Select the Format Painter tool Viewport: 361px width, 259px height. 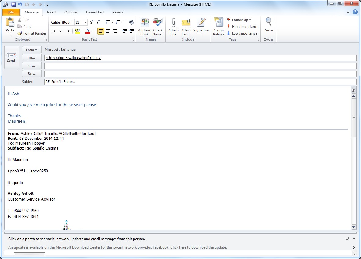(x=32, y=33)
